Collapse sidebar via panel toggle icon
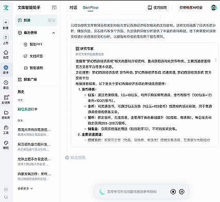220x202 pixels. pyautogui.click(x=54, y=7)
